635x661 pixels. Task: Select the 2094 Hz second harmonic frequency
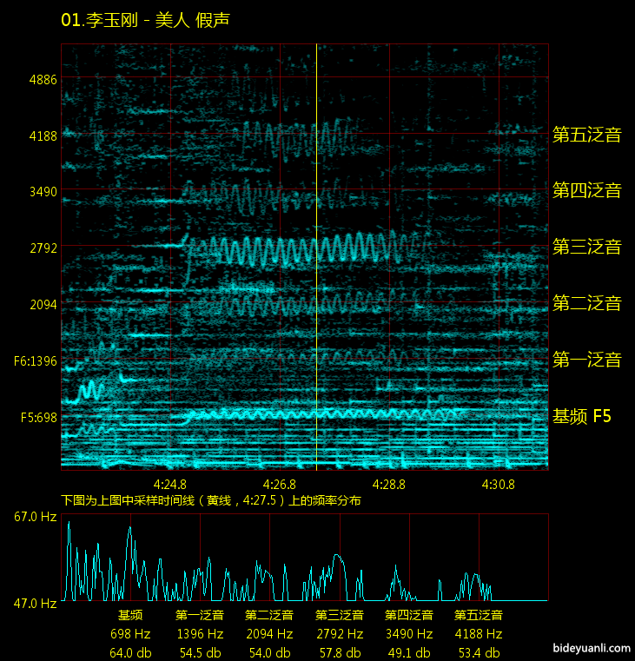point(269,635)
